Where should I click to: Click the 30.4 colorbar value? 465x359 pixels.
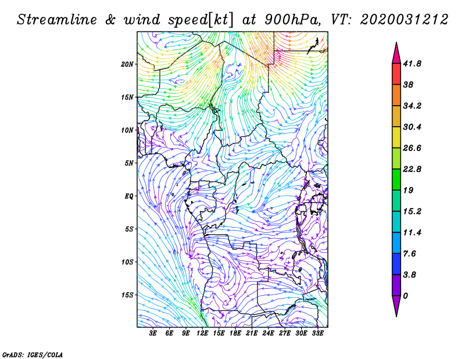412,127
